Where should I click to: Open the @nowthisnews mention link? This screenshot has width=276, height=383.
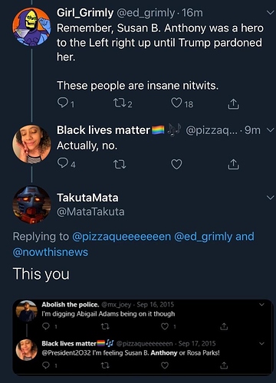[51, 252]
